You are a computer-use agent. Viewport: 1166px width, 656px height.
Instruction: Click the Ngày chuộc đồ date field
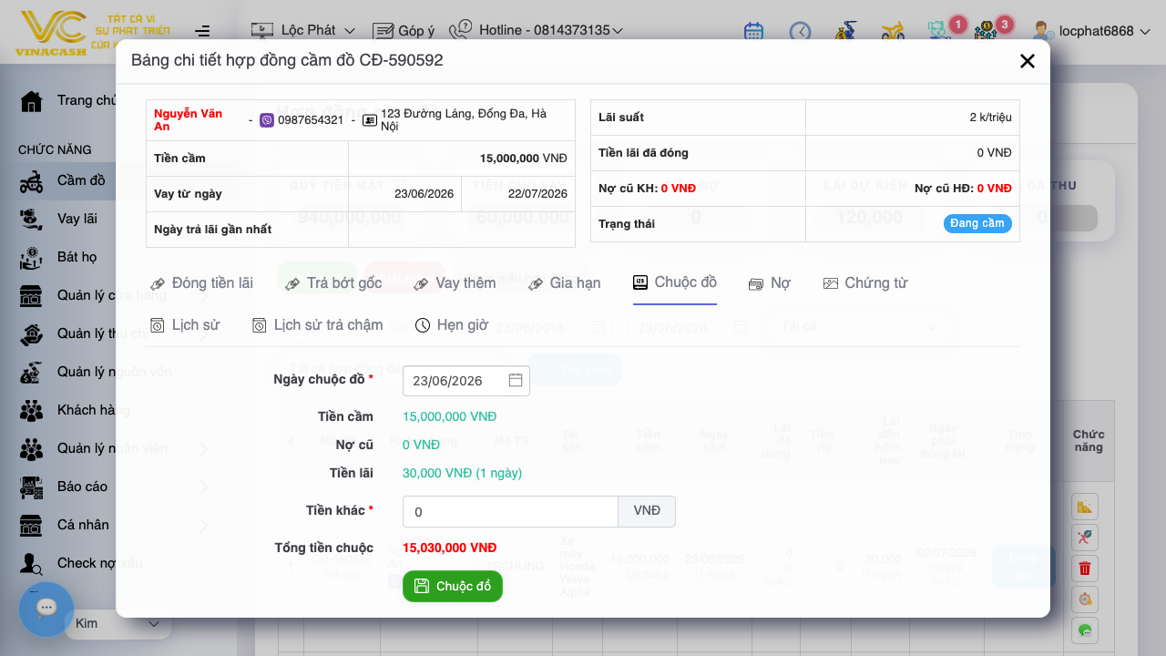[x=466, y=381]
